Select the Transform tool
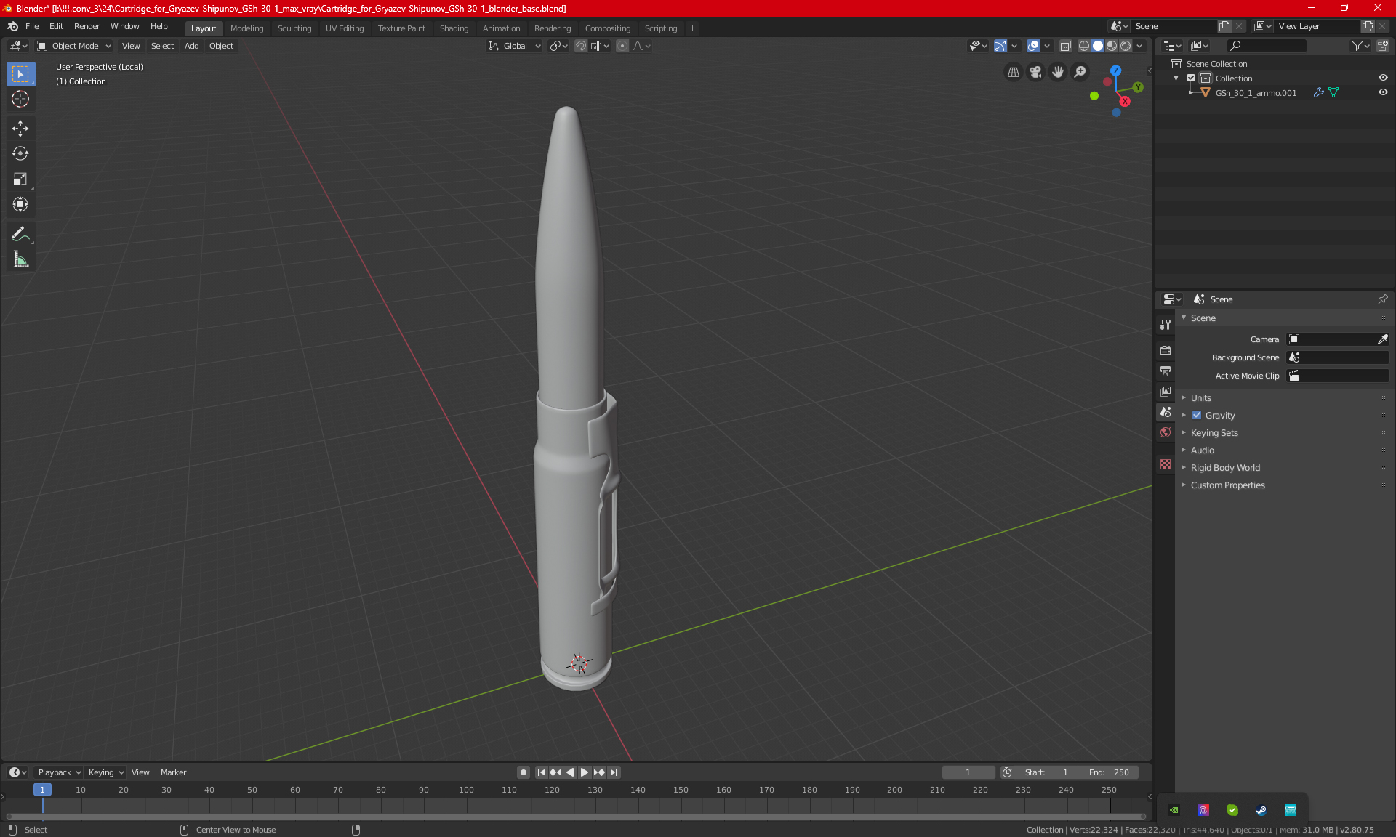 [20, 204]
